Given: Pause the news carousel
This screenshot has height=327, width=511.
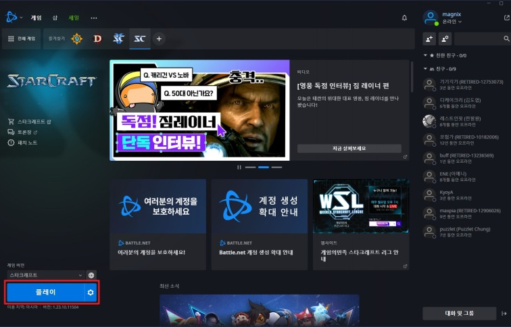Looking at the screenshot, I should [x=239, y=167].
